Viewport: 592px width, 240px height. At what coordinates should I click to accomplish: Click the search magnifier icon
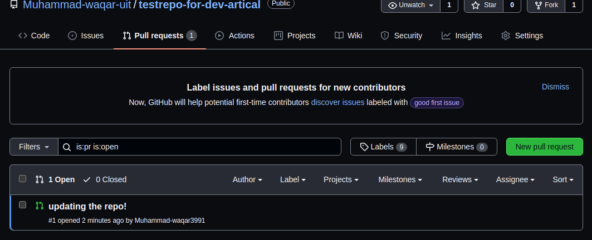point(67,147)
